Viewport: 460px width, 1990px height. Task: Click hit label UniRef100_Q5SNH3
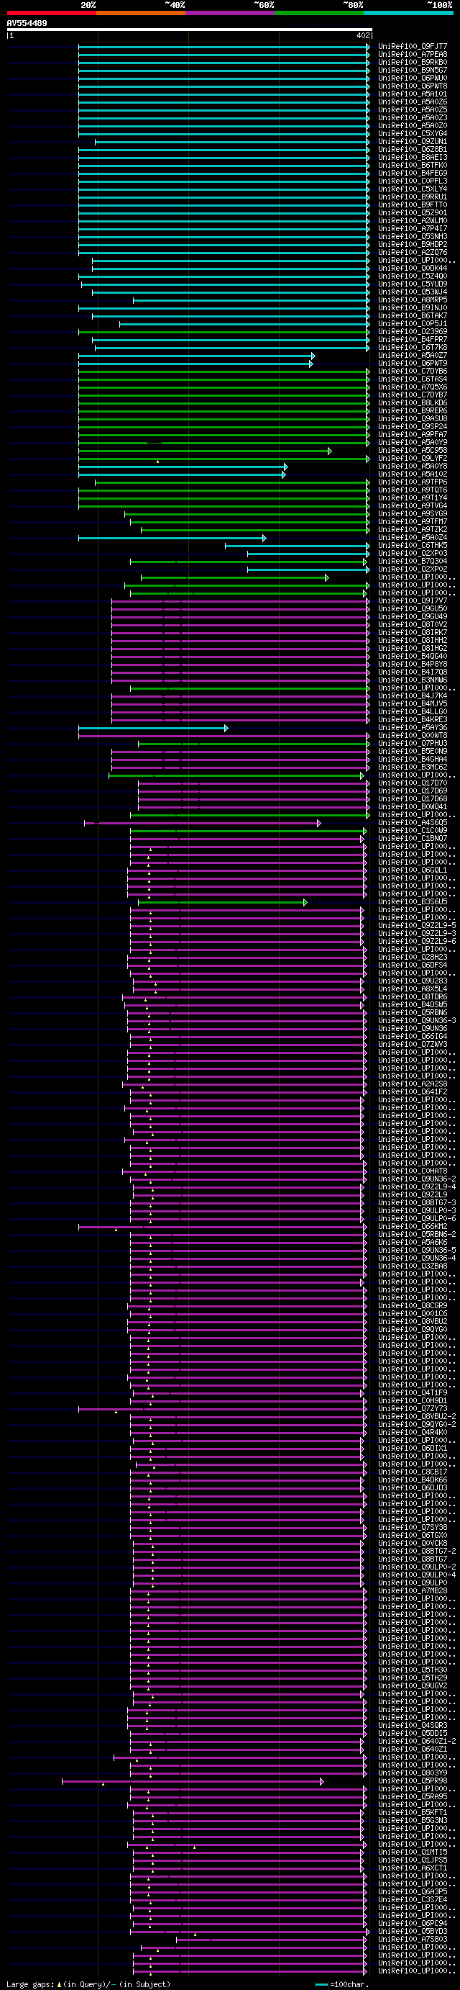coord(412,236)
